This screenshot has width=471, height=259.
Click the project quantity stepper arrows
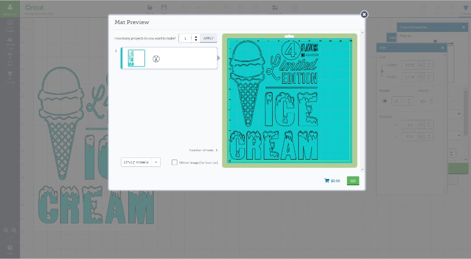(x=196, y=38)
